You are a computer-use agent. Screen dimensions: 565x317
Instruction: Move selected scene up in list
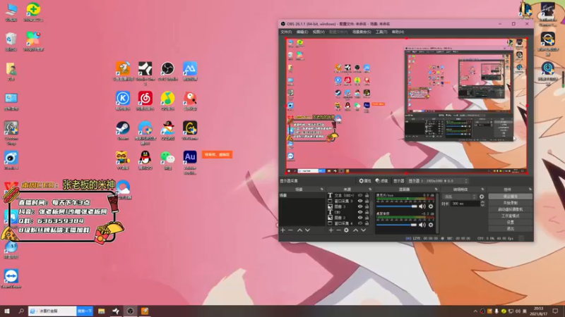click(299, 230)
